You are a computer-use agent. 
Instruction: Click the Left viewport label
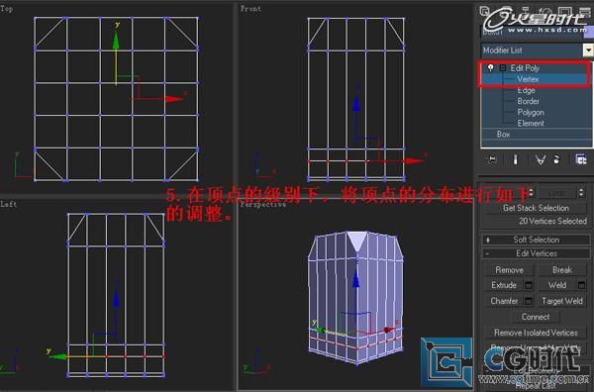pyautogui.click(x=9, y=204)
